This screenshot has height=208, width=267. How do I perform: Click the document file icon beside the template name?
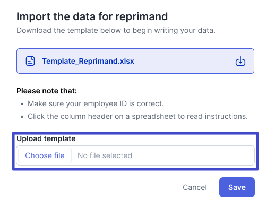(30, 61)
